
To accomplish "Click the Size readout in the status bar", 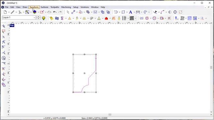I will pyautogui.click(x=94, y=118).
